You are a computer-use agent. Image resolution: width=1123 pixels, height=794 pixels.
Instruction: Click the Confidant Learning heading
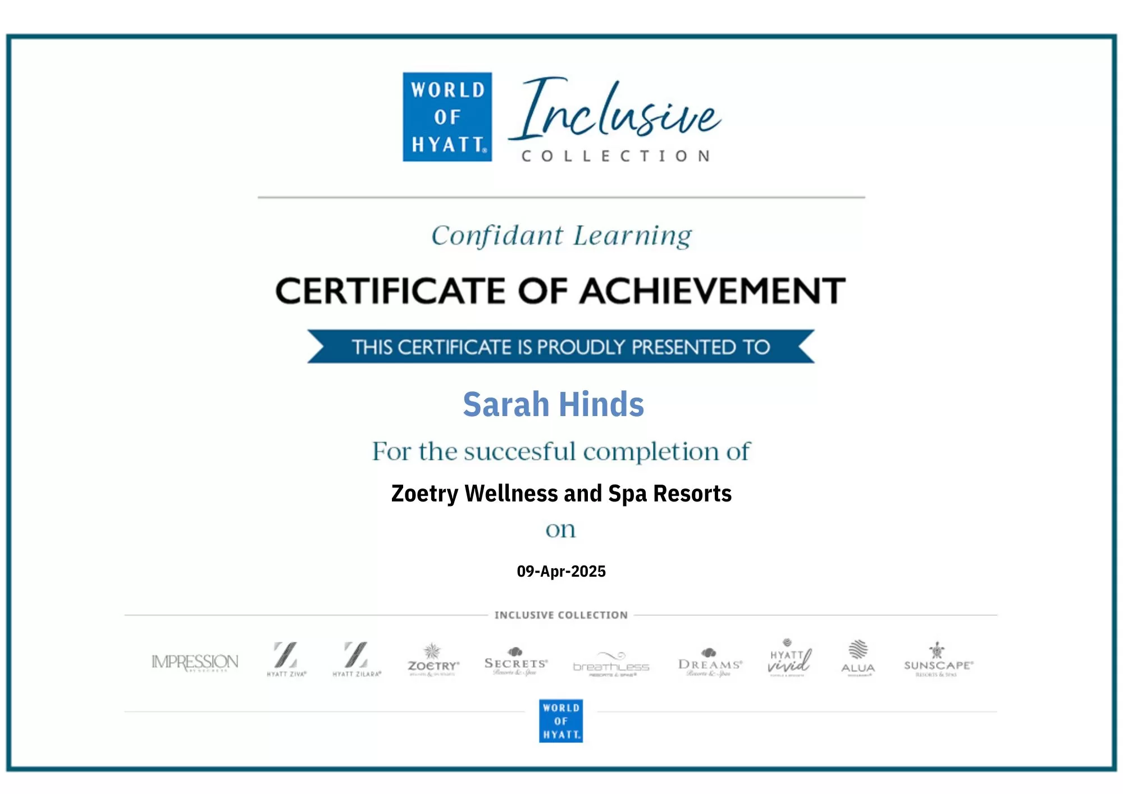(561, 235)
